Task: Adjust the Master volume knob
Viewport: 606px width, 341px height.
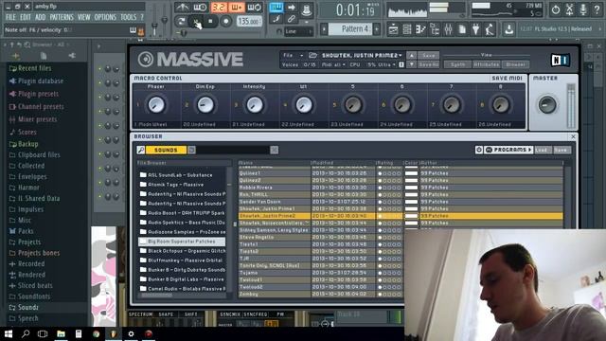Action: click(547, 105)
